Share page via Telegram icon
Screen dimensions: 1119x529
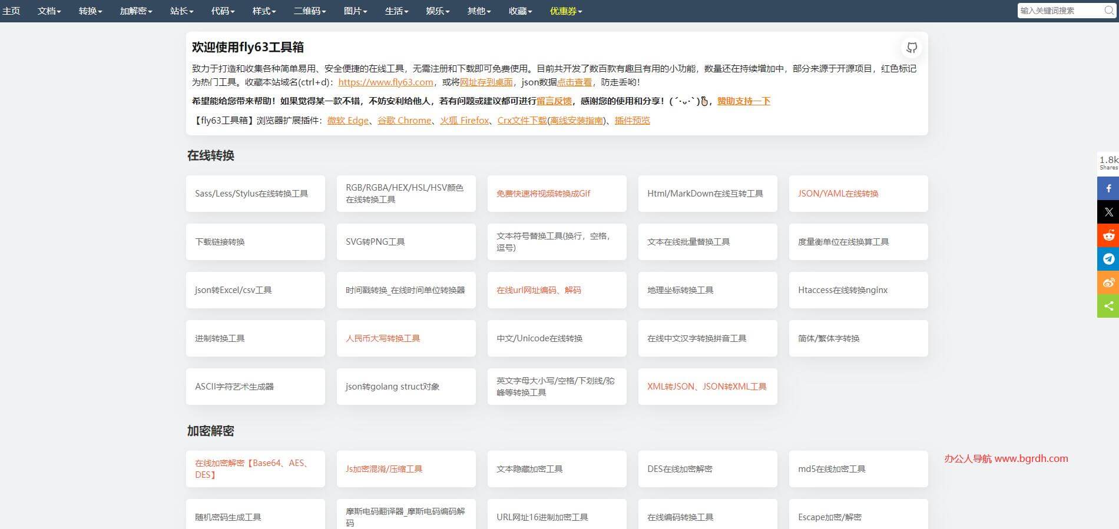1108,259
